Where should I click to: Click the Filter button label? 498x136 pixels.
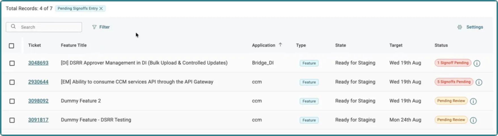[104, 27]
